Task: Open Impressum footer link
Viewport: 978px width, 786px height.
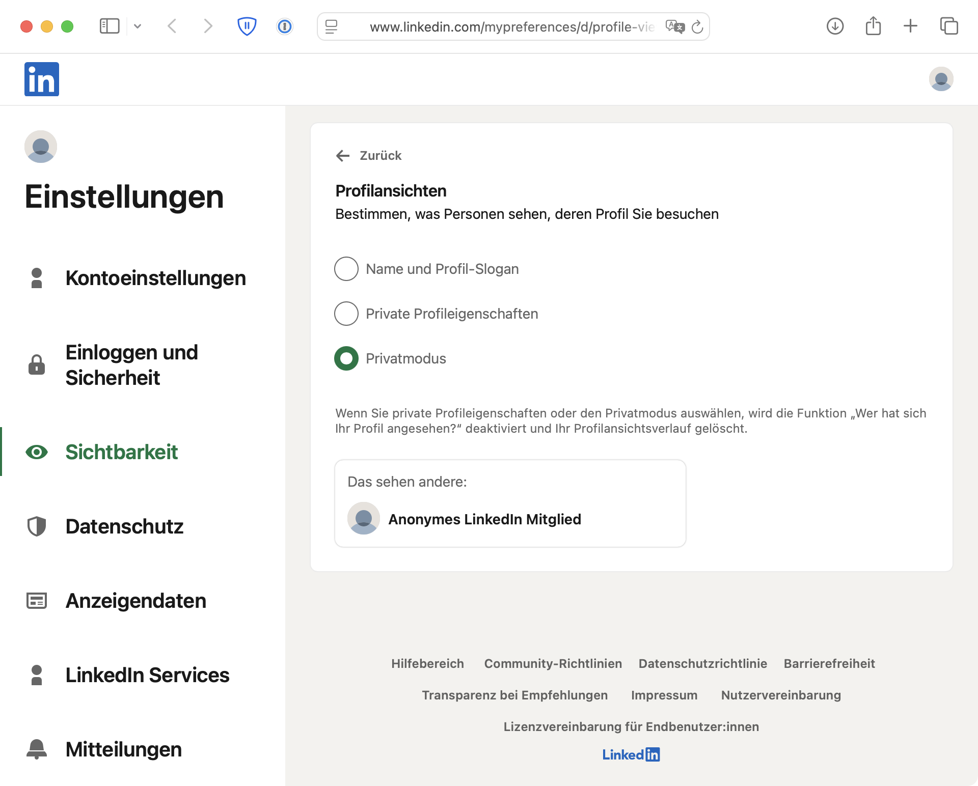Action: [x=664, y=695]
